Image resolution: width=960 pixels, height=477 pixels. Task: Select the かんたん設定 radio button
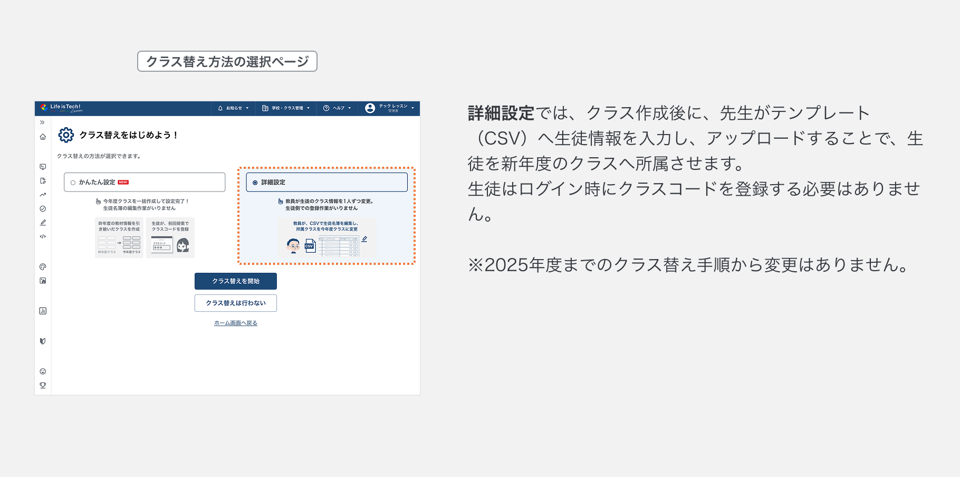[72, 182]
